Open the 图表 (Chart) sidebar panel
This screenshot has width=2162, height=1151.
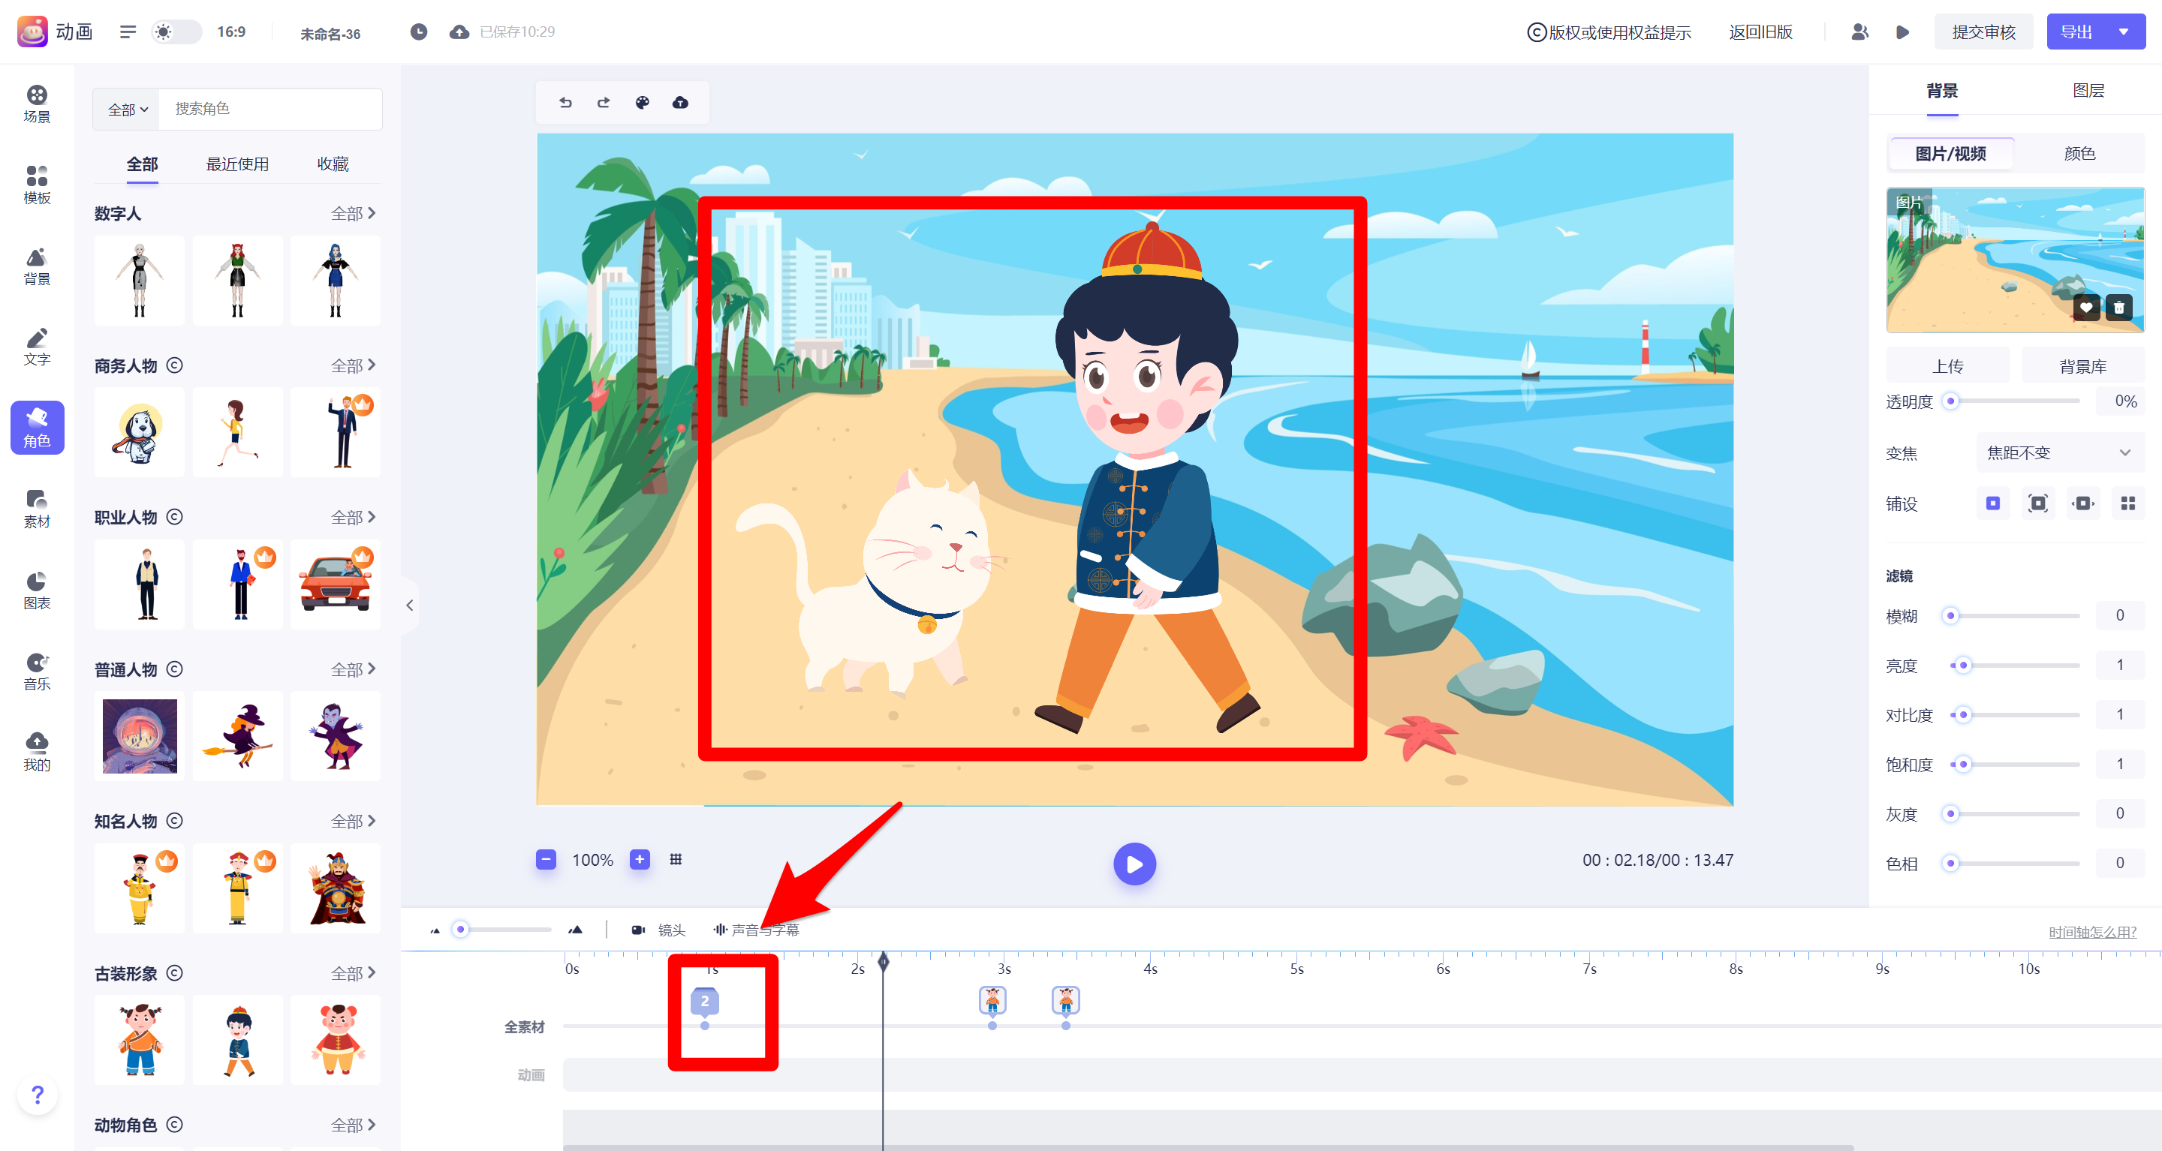pos(37,591)
